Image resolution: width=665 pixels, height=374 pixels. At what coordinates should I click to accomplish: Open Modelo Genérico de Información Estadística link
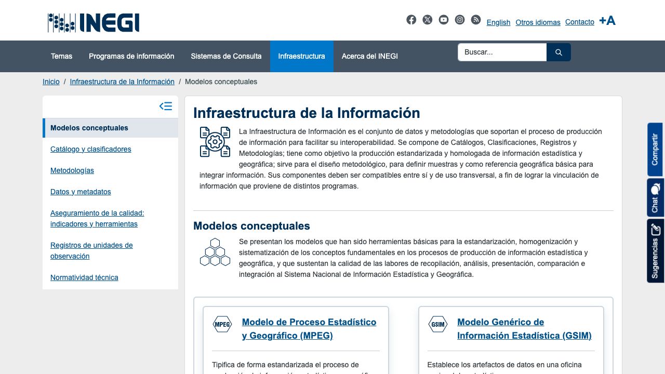[524, 329]
